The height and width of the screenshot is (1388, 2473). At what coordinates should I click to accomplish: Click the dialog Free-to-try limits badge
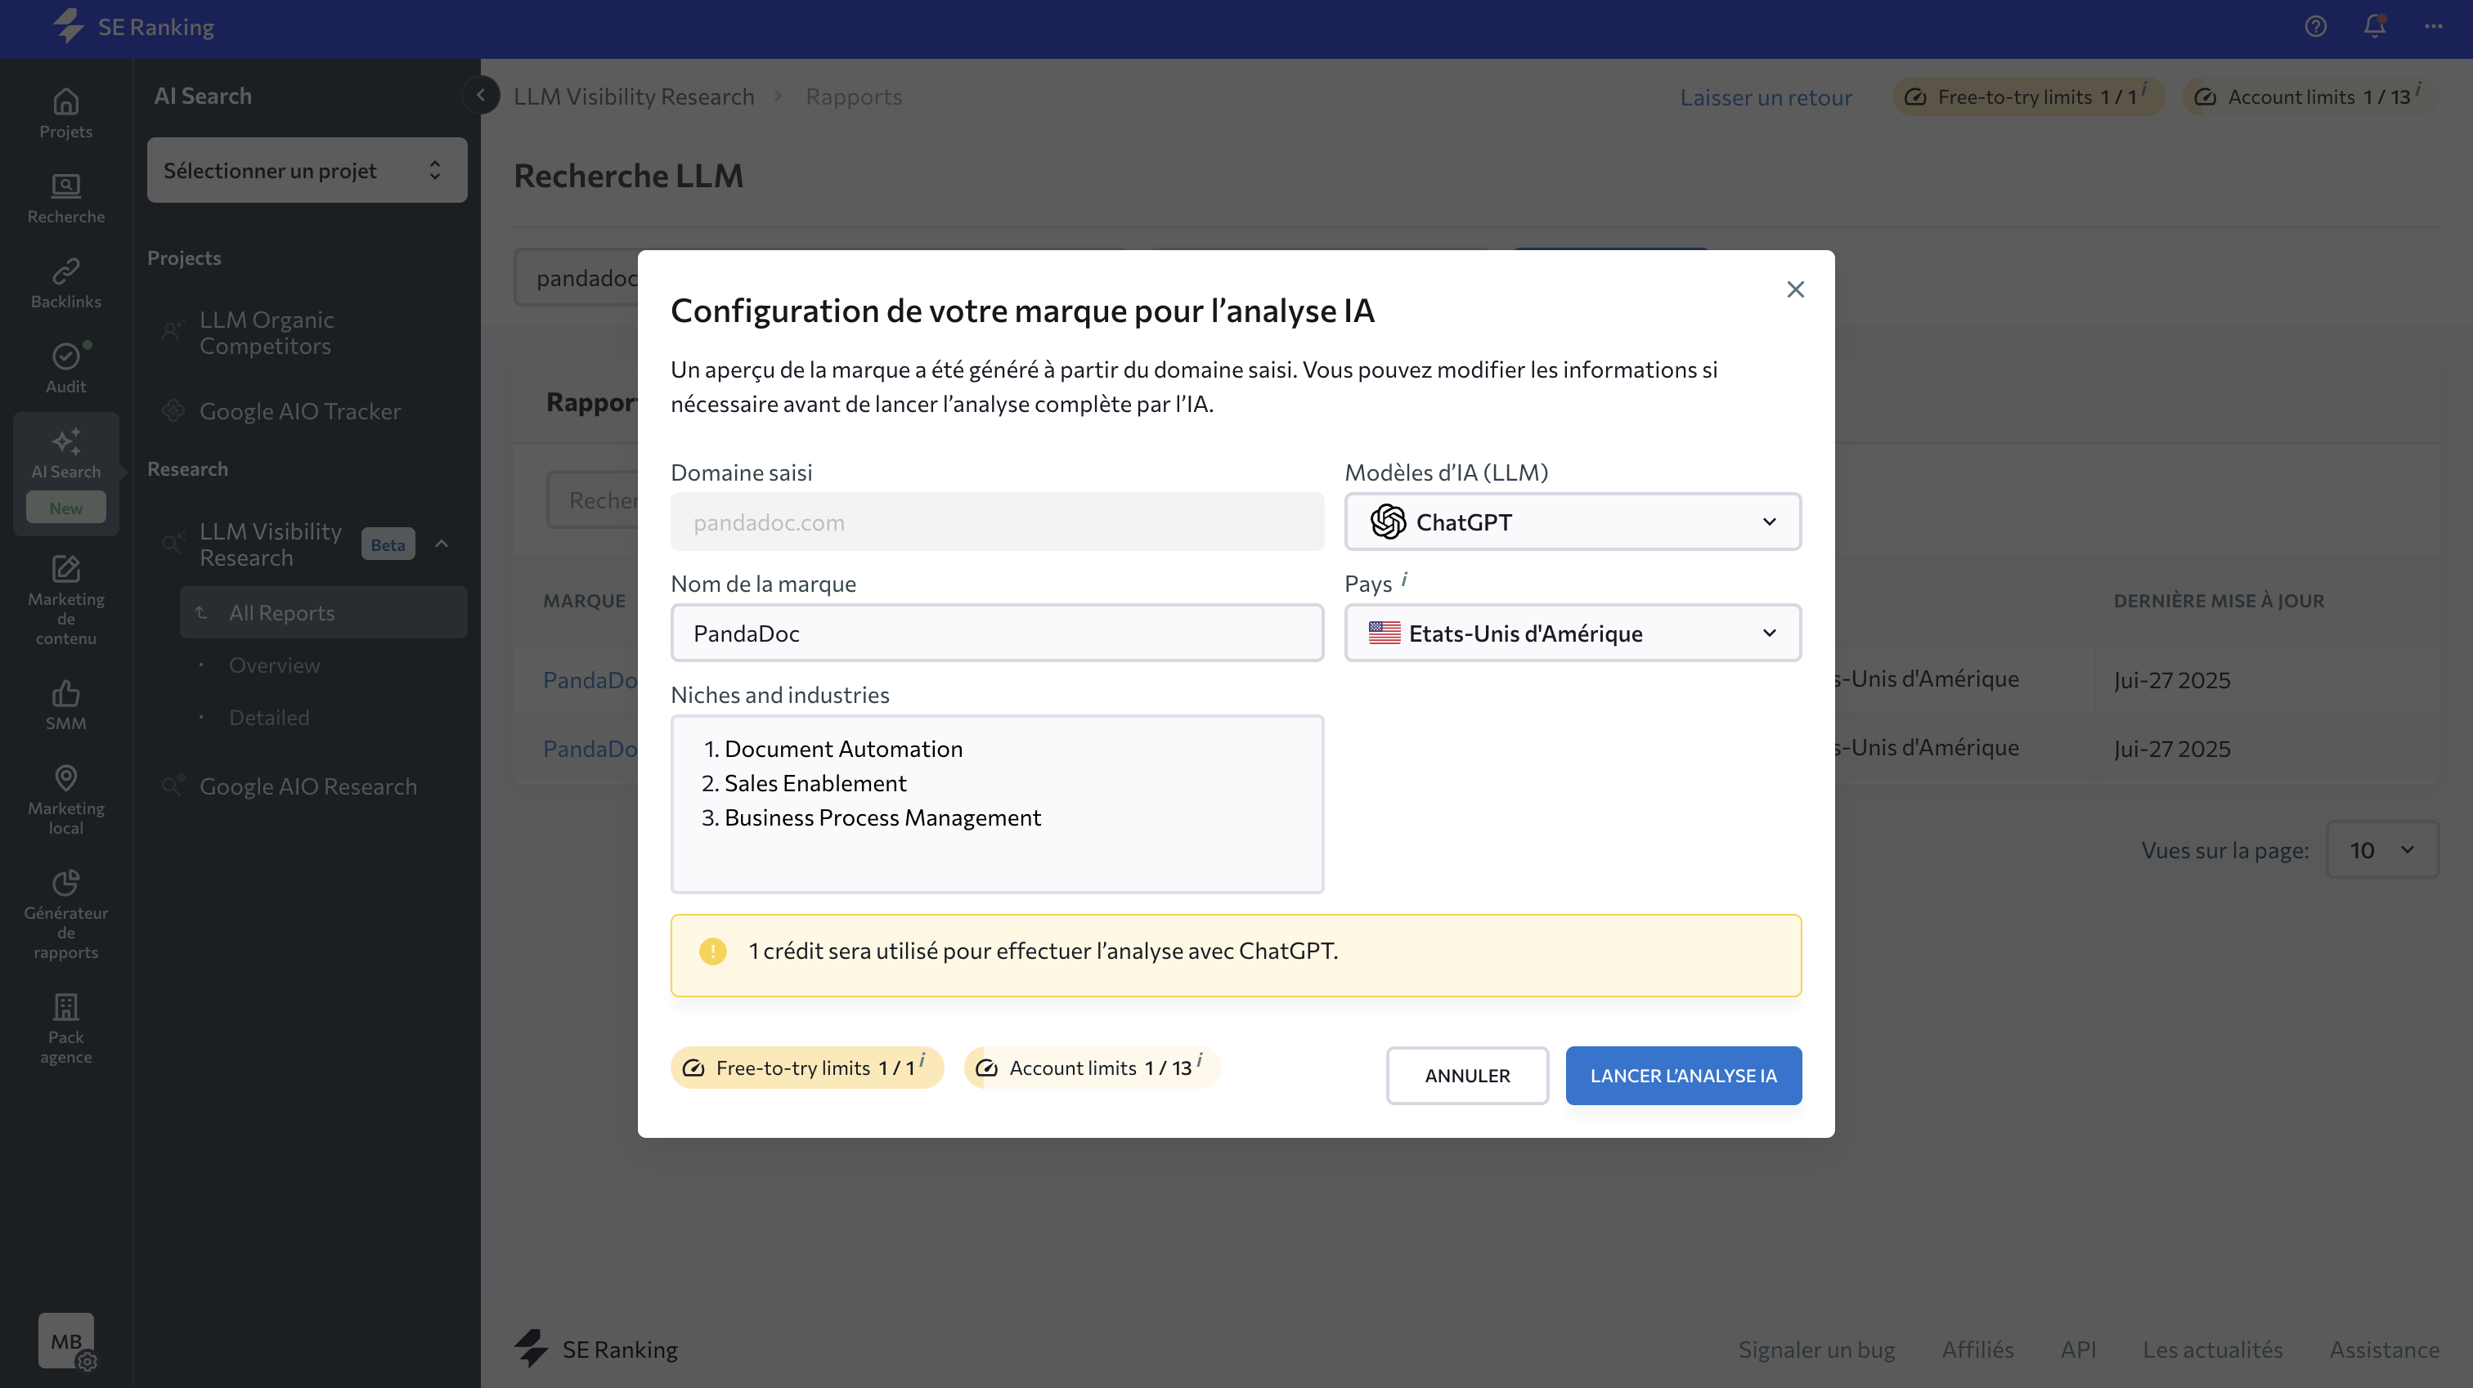pyautogui.click(x=806, y=1068)
